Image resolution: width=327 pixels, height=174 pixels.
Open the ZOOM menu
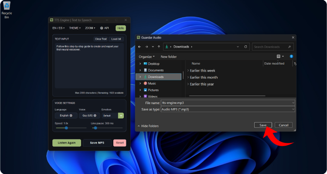click(x=90, y=28)
